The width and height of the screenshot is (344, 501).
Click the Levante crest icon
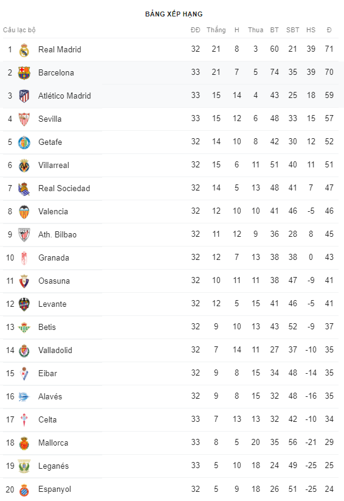click(24, 304)
